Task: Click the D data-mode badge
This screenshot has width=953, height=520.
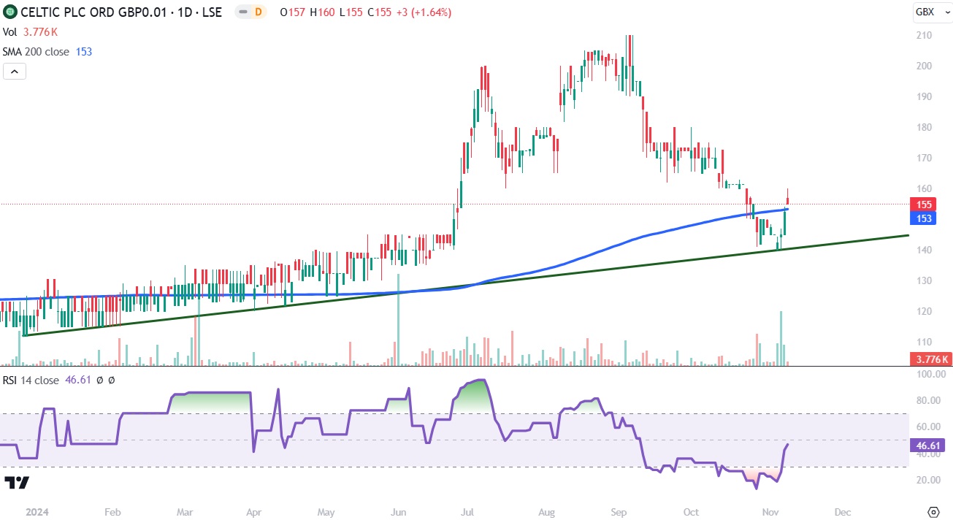Action: (257, 12)
